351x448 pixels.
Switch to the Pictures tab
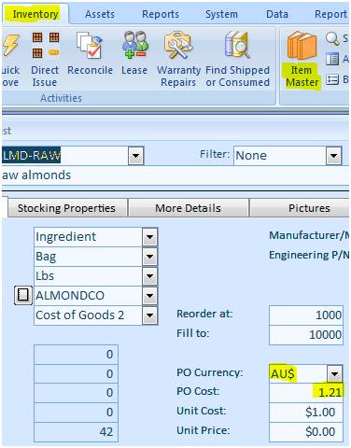(309, 208)
